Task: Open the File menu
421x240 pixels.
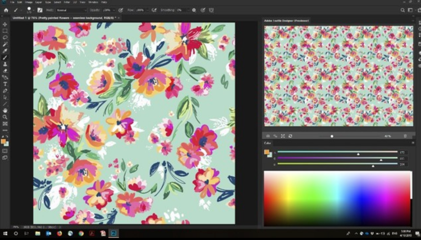Action: [x=12, y=2]
